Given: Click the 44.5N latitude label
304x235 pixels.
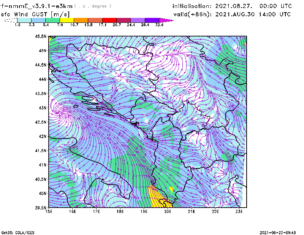Looking at the screenshot, I should (x=41, y=65).
